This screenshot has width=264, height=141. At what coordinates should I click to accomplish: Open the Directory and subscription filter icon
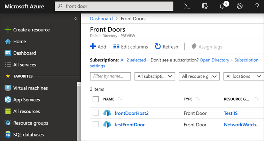click(205, 6)
